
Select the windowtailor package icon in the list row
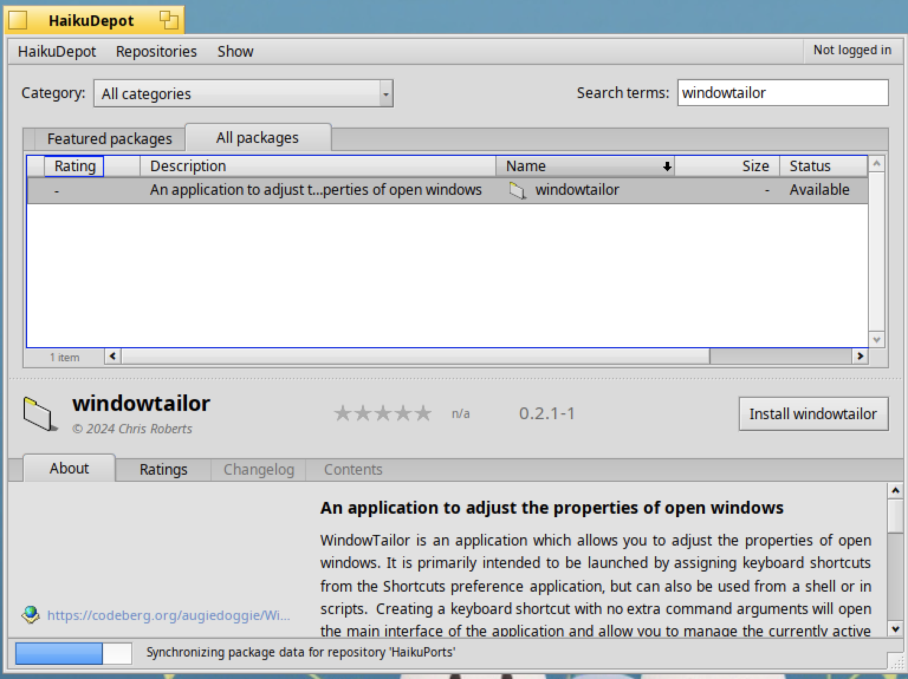click(x=518, y=190)
